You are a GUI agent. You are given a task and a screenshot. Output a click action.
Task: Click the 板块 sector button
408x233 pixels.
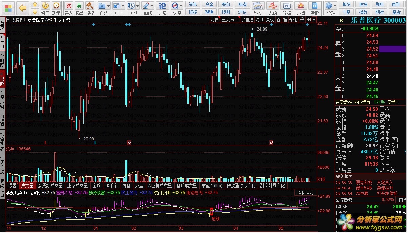coord(346,4)
